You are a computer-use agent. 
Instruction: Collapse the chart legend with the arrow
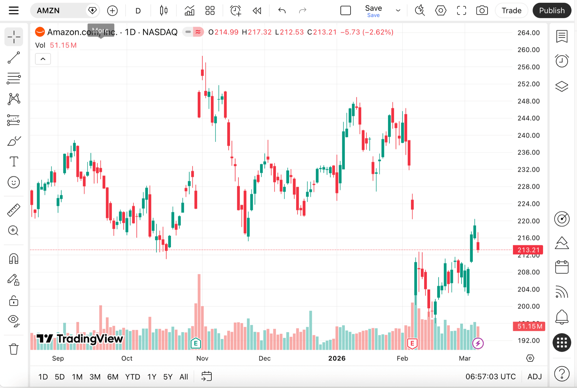point(43,59)
